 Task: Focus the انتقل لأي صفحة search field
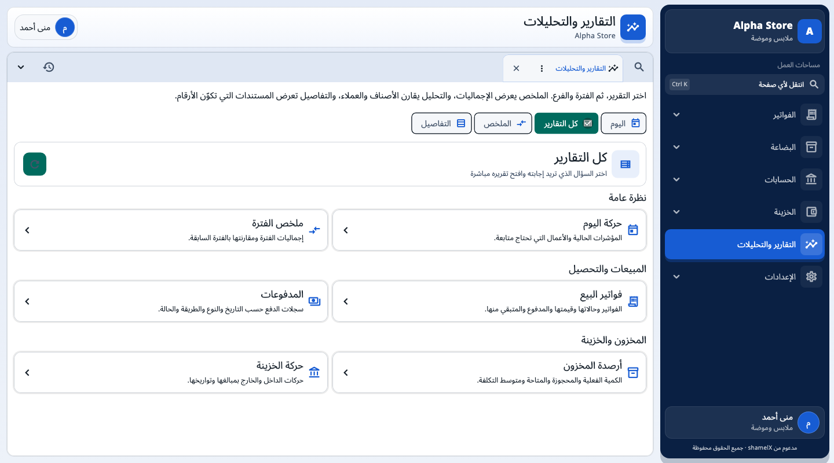[x=744, y=84]
